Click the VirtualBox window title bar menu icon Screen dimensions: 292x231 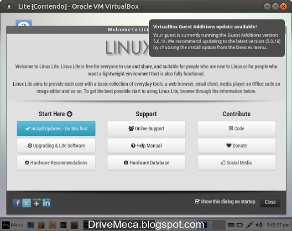(9, 6)
